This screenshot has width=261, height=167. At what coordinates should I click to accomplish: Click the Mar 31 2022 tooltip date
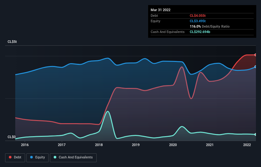coord(161,10)
